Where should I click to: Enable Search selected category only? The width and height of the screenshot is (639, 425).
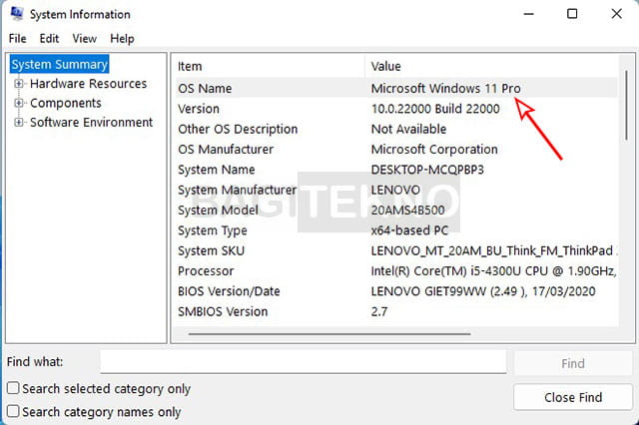tap(13, 389)
